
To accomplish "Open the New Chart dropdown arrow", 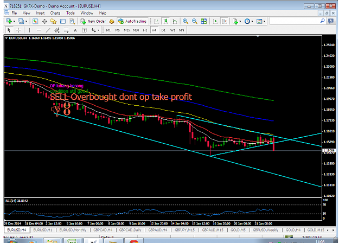I will click(x=14, y=21).
